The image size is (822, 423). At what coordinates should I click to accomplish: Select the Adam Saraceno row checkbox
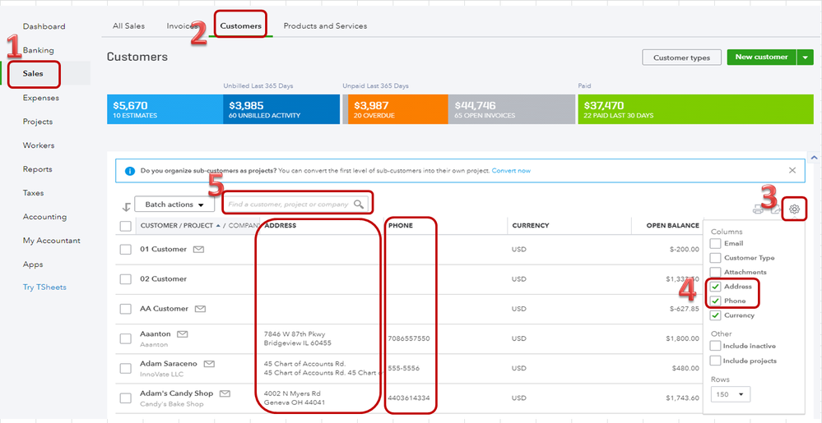[125, 369]
